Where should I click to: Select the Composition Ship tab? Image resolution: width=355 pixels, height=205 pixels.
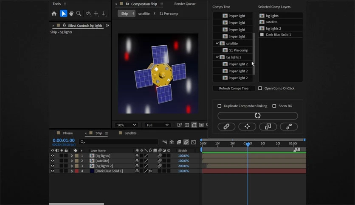tap(144, 4)
